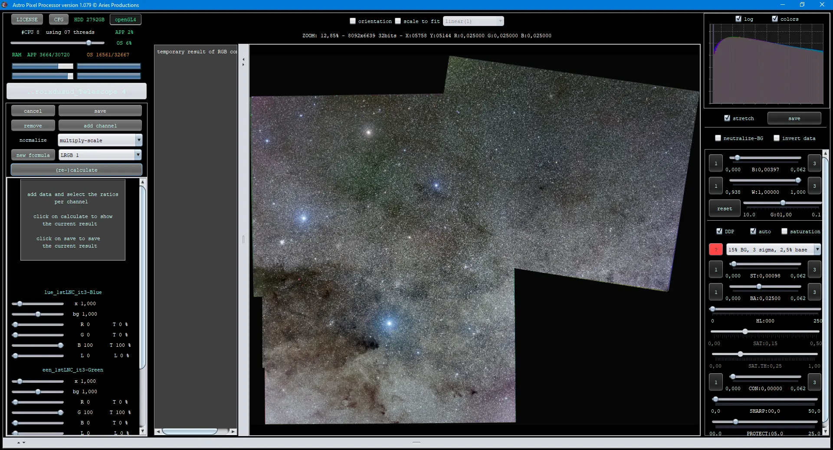Click the (re-)calculate button
The image size is (833, 450).
[x=76, y=170]
